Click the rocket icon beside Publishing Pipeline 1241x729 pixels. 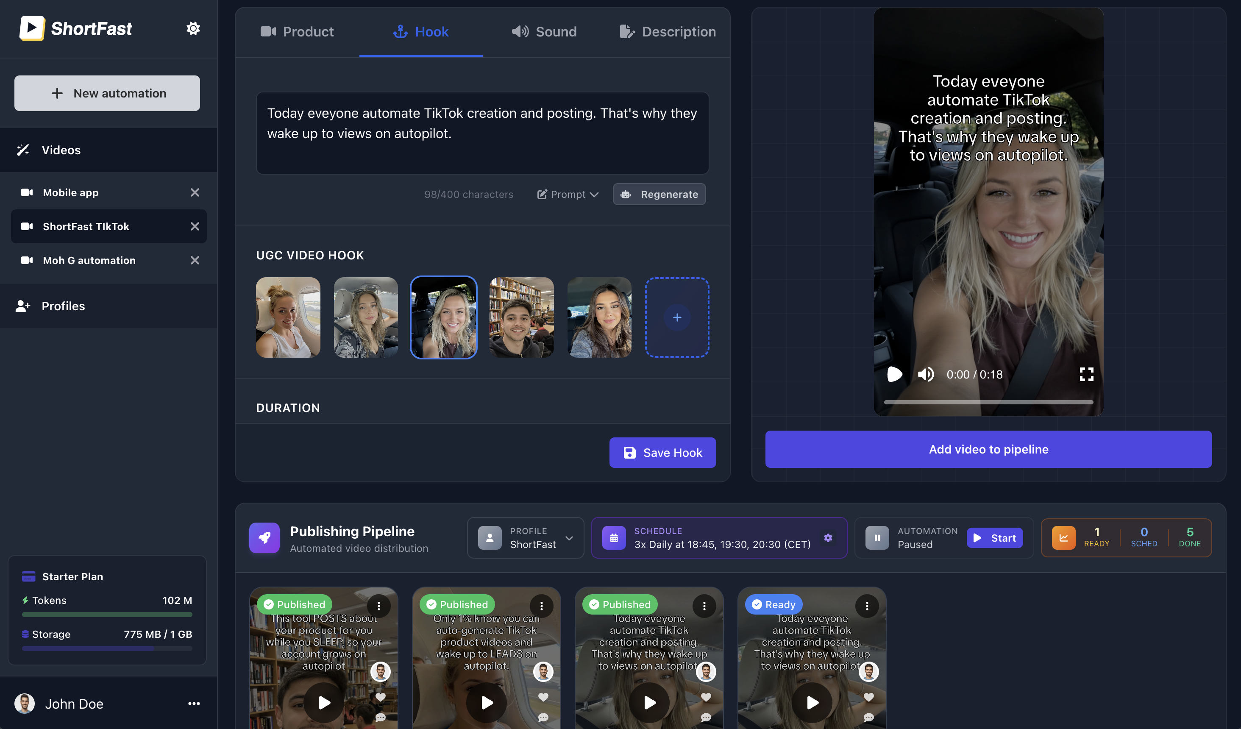[x=264, y=538]
